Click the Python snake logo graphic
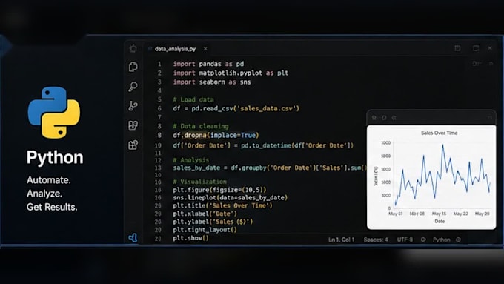 point(54,112)
